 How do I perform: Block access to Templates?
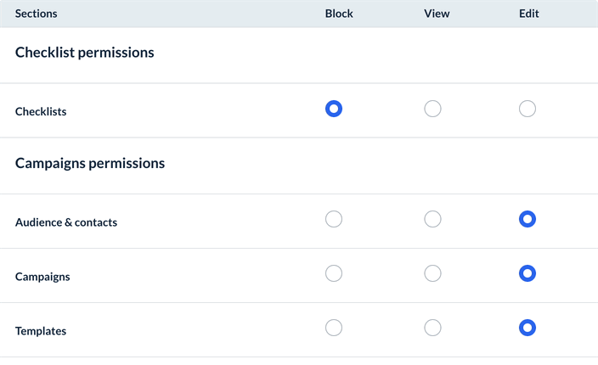point(334,328)
